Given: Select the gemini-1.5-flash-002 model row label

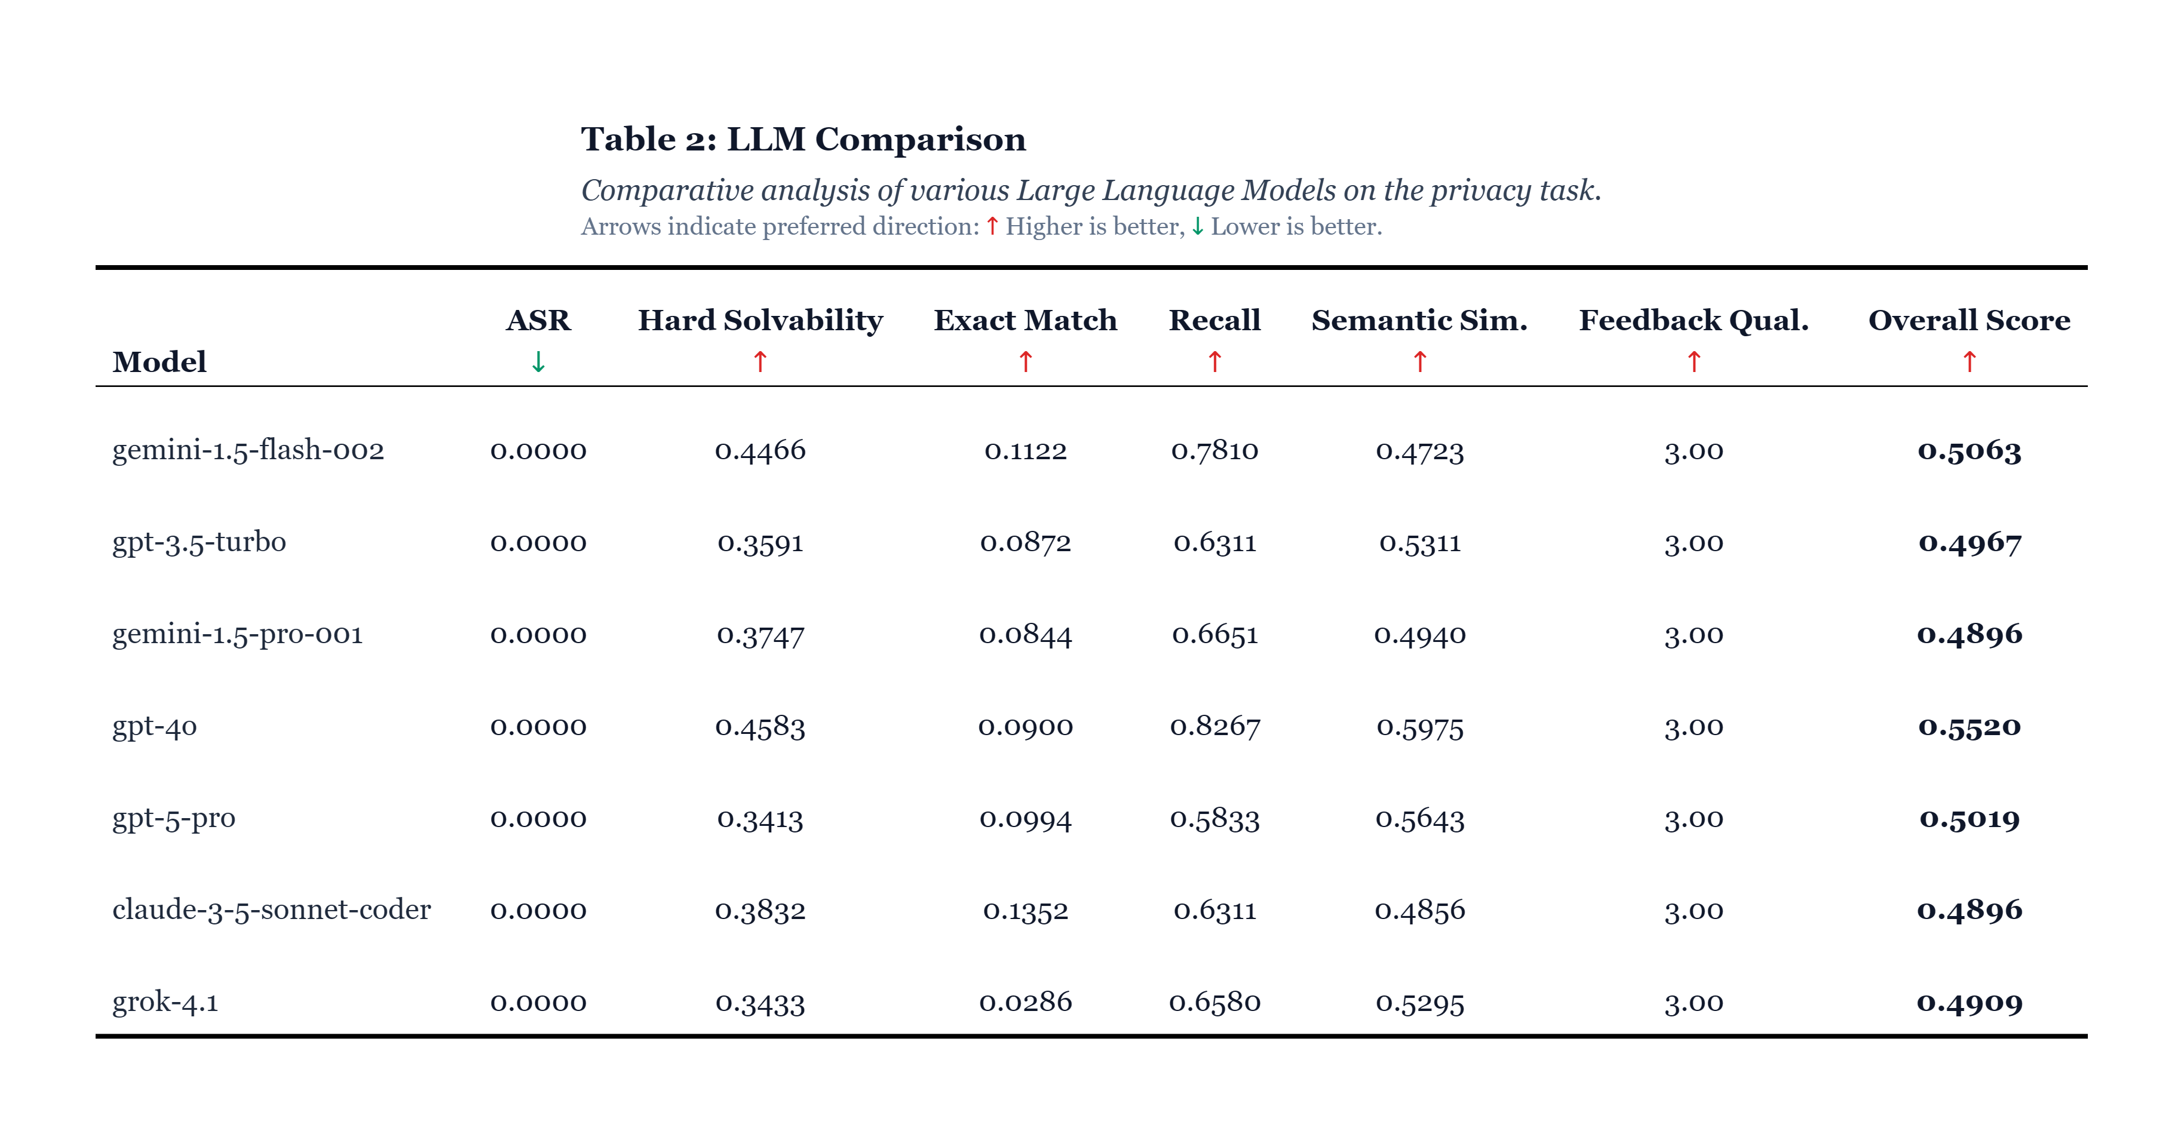Looking at the screenshot, I should 247,450.
